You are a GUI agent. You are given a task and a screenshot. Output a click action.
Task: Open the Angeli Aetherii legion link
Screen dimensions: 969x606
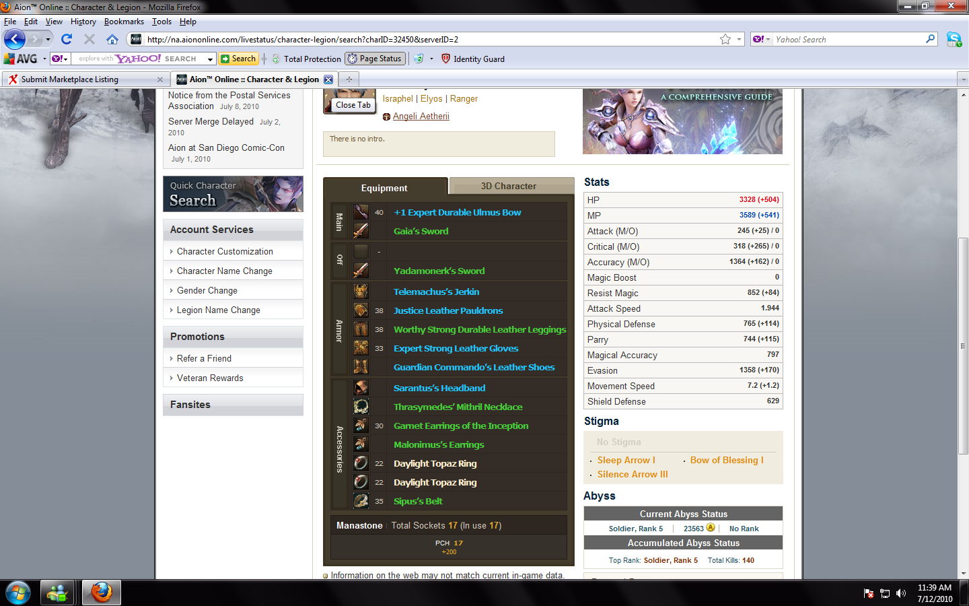421,116
